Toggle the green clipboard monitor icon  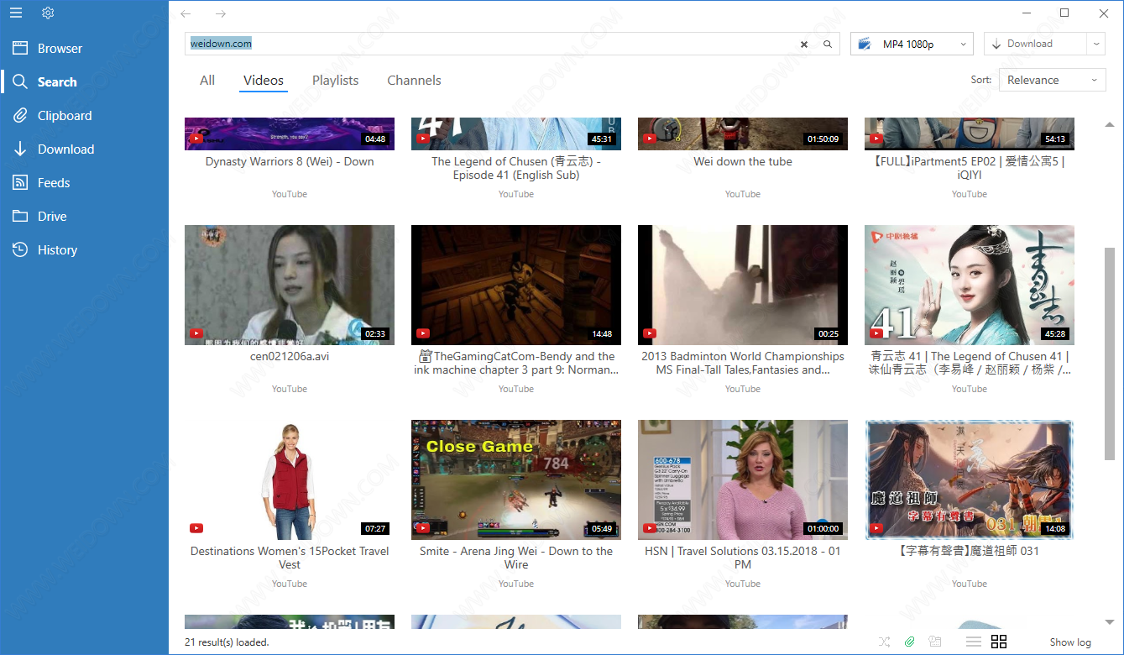(910, 642)
